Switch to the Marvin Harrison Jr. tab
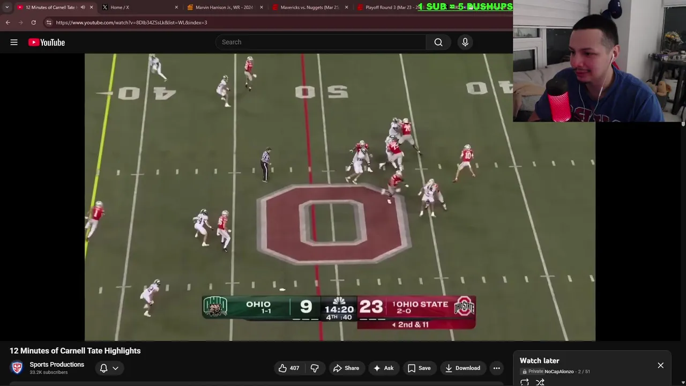This screenshot has width=686, height=386. [224, 8]
